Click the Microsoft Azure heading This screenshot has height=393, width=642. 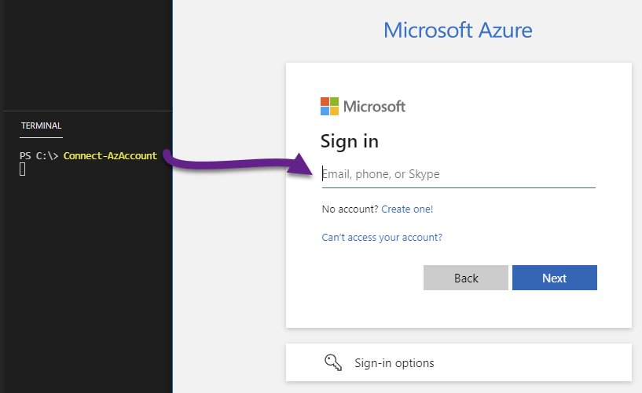point(458,31)
